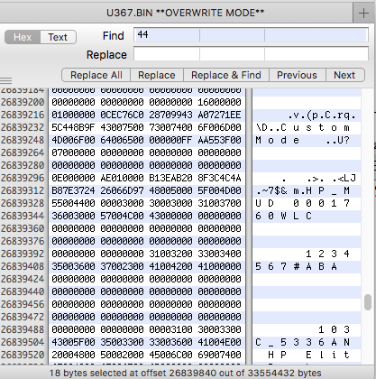Click hex group 16000000
The image size is (376, 379).
(219, 102)
